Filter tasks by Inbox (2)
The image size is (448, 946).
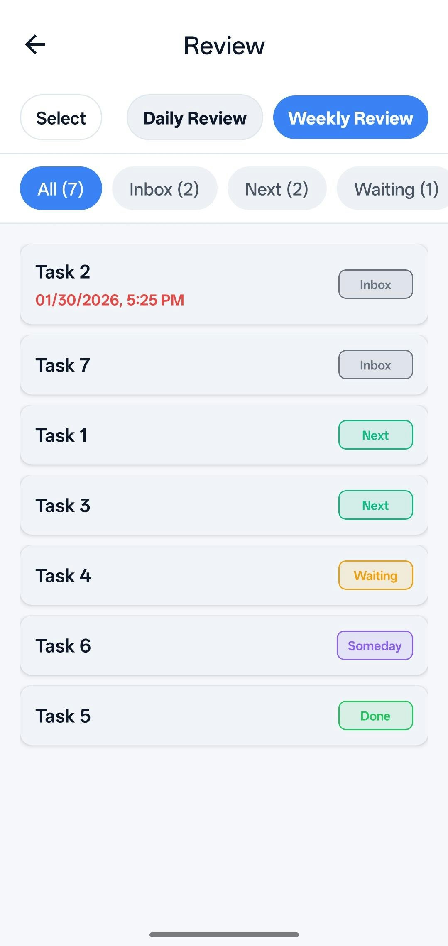point(164,188)
